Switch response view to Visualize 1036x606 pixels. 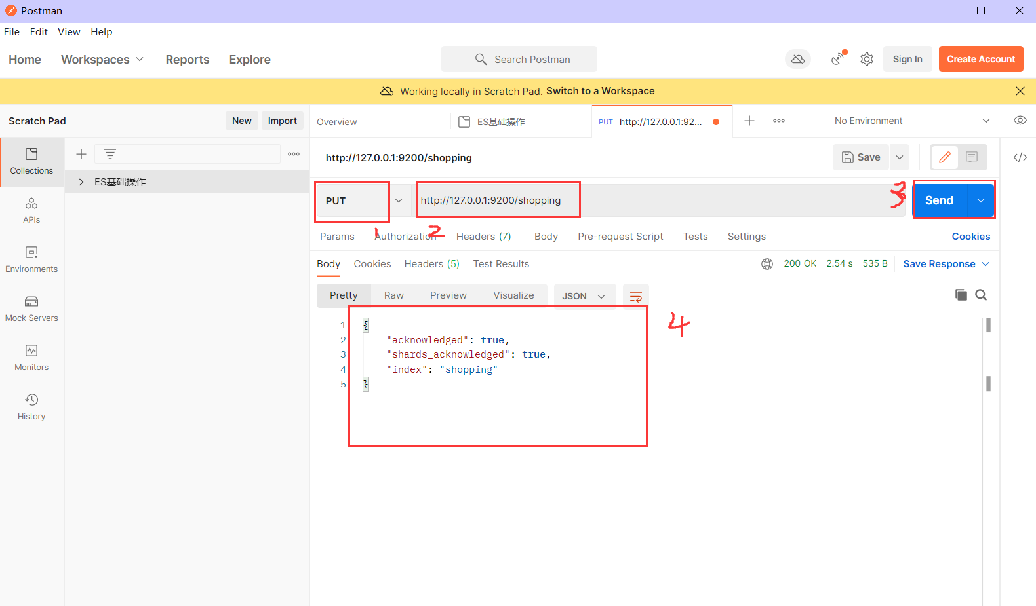514,295
